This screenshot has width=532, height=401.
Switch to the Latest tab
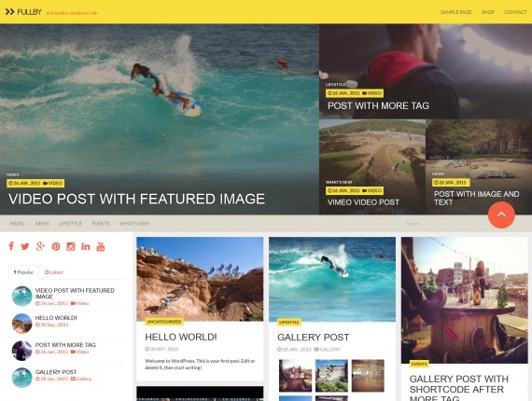coord(54,272)
